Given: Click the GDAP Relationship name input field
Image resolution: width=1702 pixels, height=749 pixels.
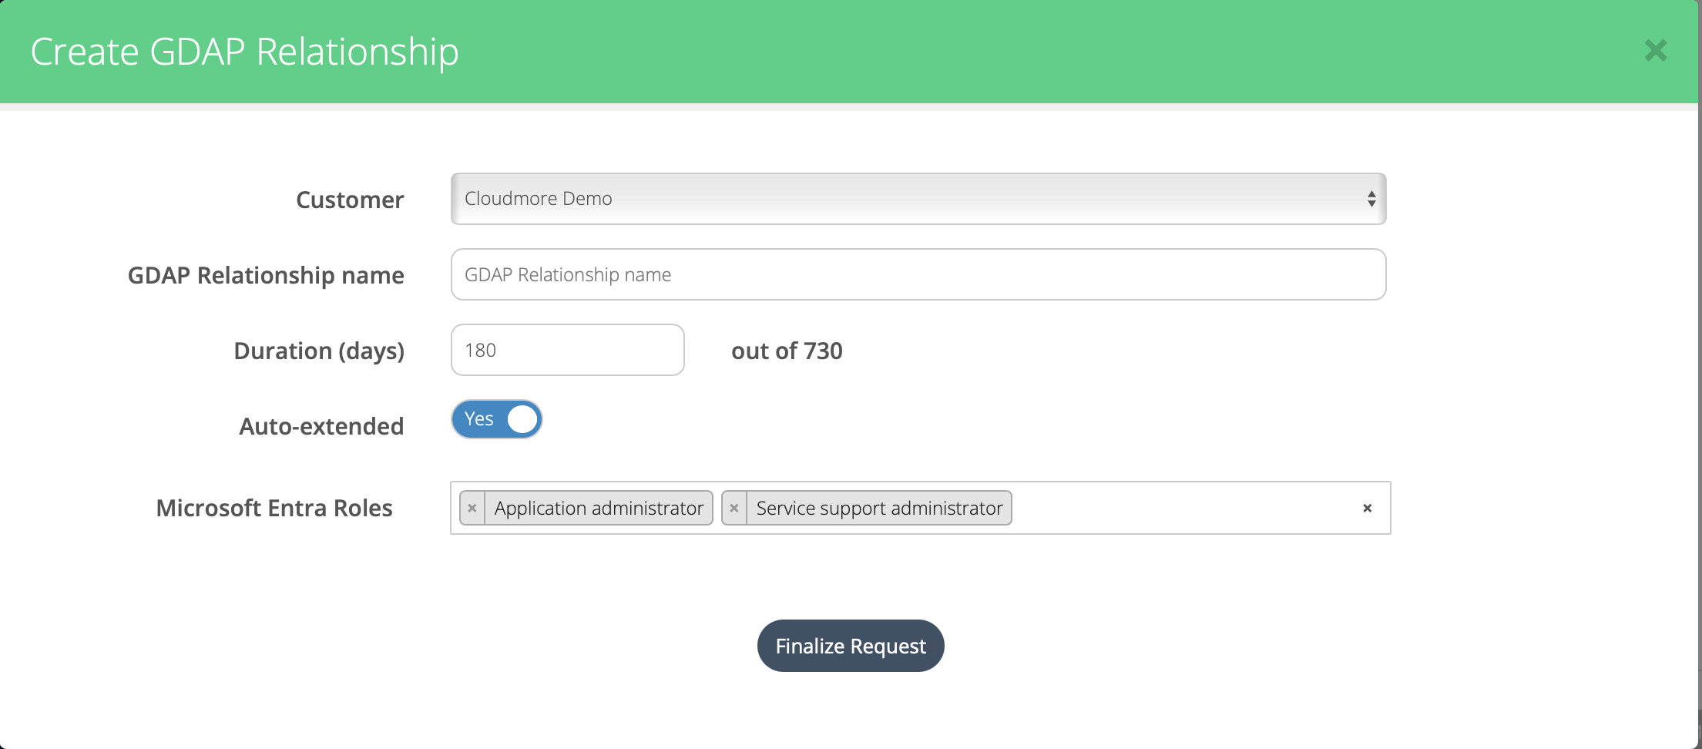Looking at the screenshot, I should click(918, 274).
